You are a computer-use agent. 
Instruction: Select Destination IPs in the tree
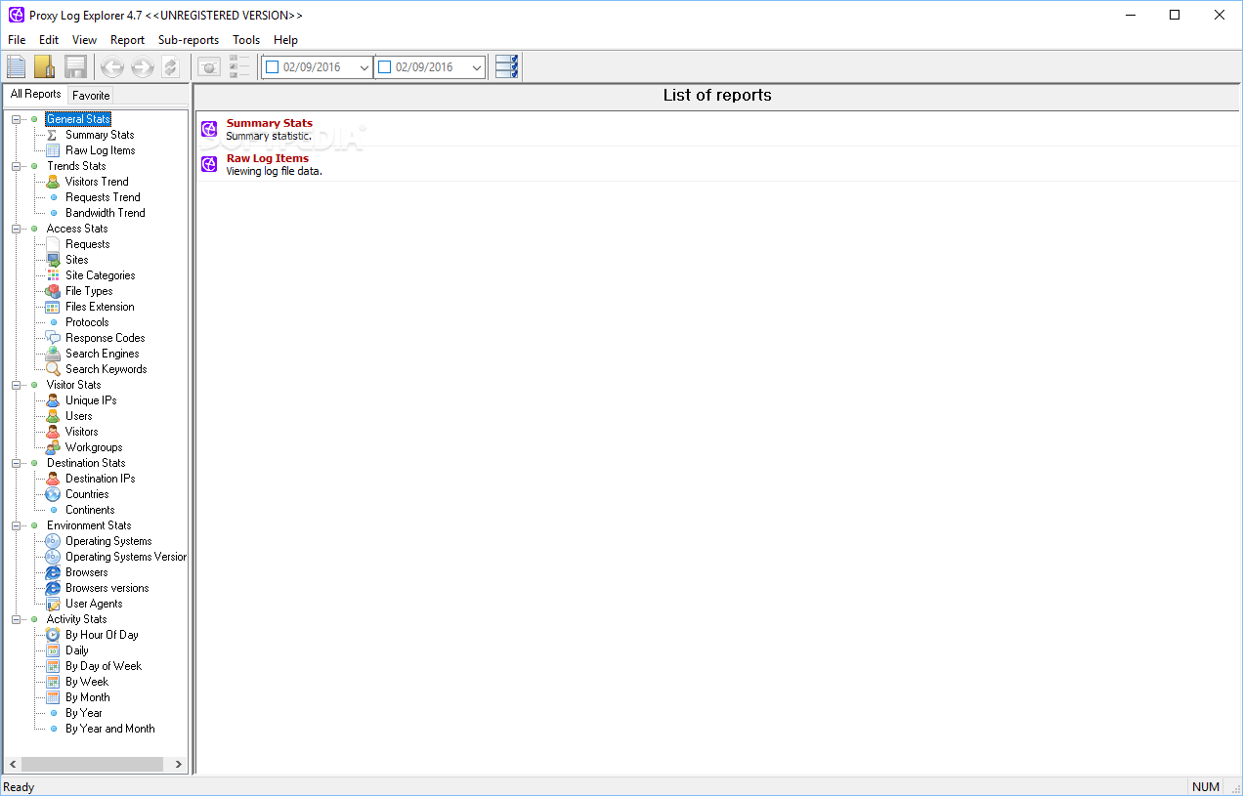pos(100,479)
